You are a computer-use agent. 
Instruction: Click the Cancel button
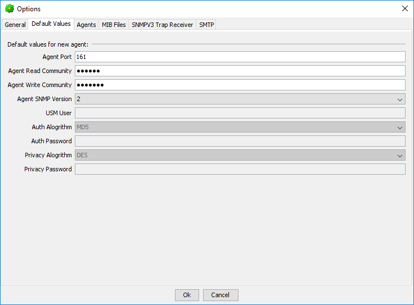click(x=220, y=295)
